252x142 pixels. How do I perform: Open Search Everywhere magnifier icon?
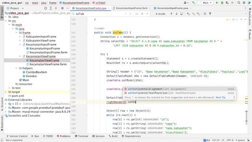(239, 3)
